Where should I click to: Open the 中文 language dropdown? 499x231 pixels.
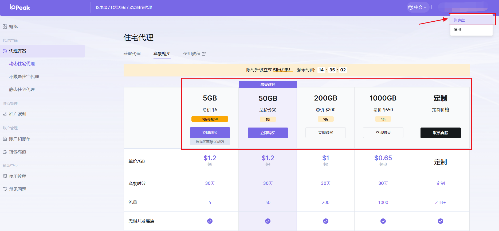point(418,7)
